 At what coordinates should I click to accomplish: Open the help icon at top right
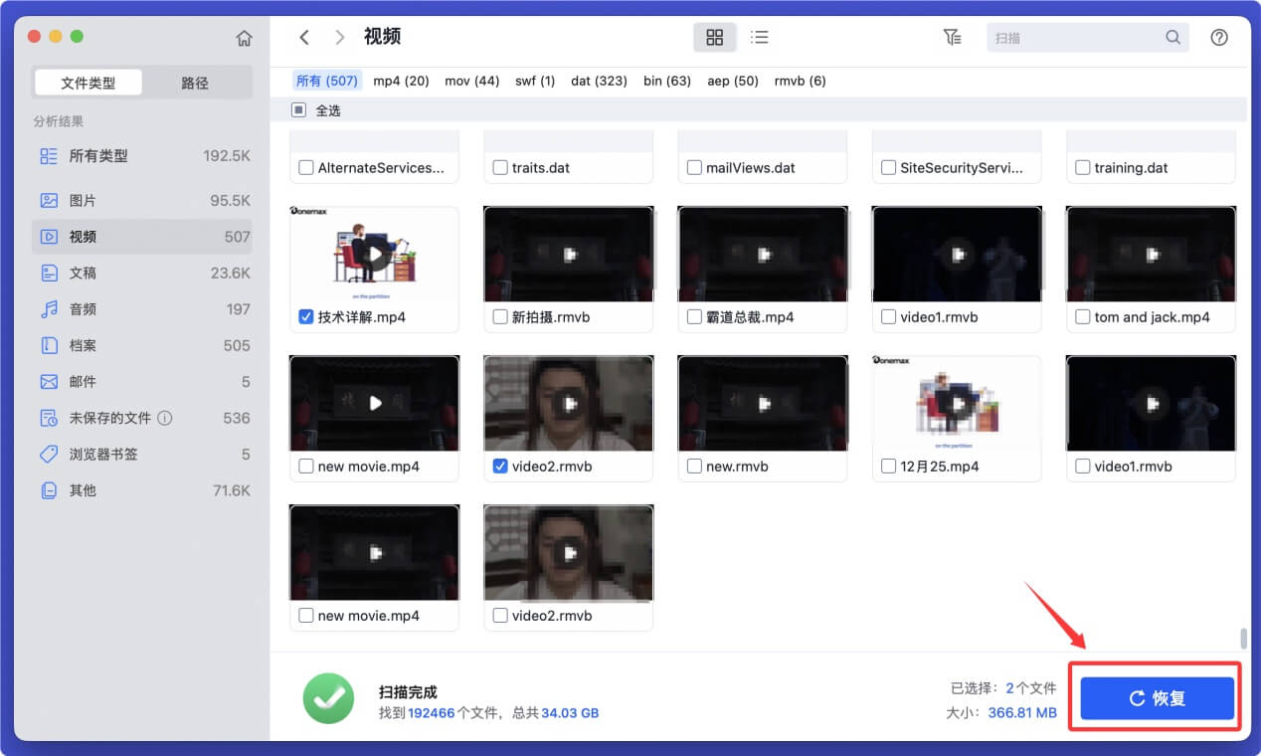pyautogui.click(x=1219, y=37)
